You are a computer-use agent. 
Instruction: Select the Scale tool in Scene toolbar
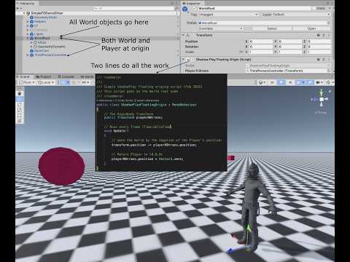tap(20, 110)
